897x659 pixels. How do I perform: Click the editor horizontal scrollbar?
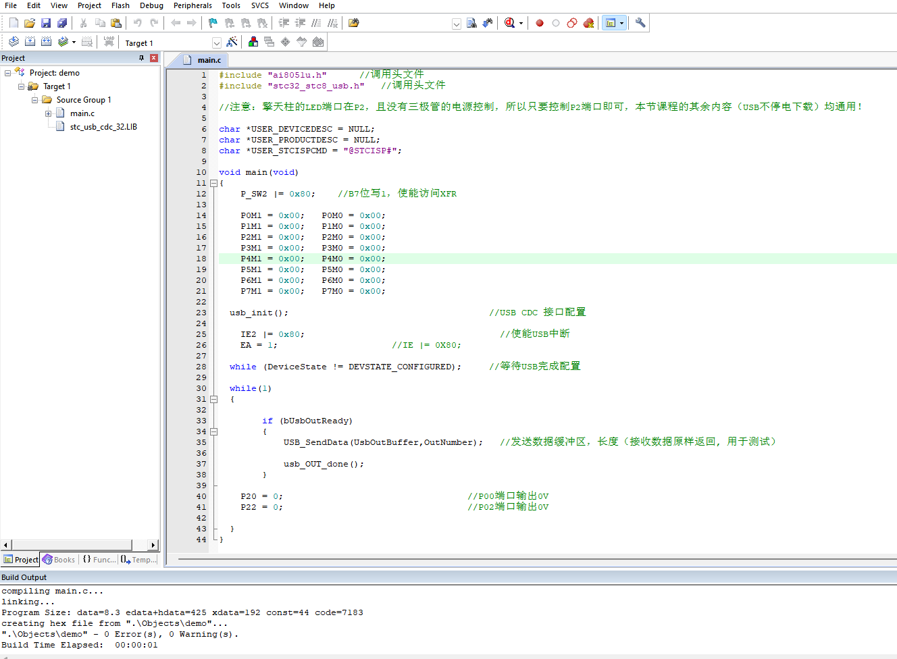[x=536, y=559]
